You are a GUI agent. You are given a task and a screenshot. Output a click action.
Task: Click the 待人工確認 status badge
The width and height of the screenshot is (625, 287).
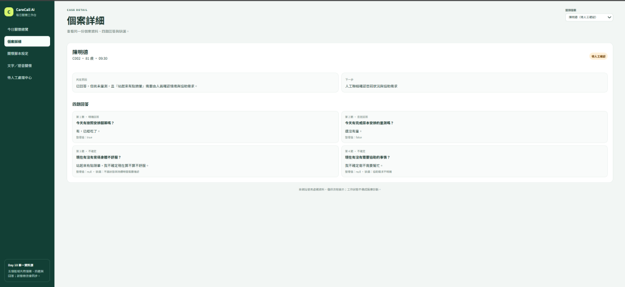(x=598, y=57)
